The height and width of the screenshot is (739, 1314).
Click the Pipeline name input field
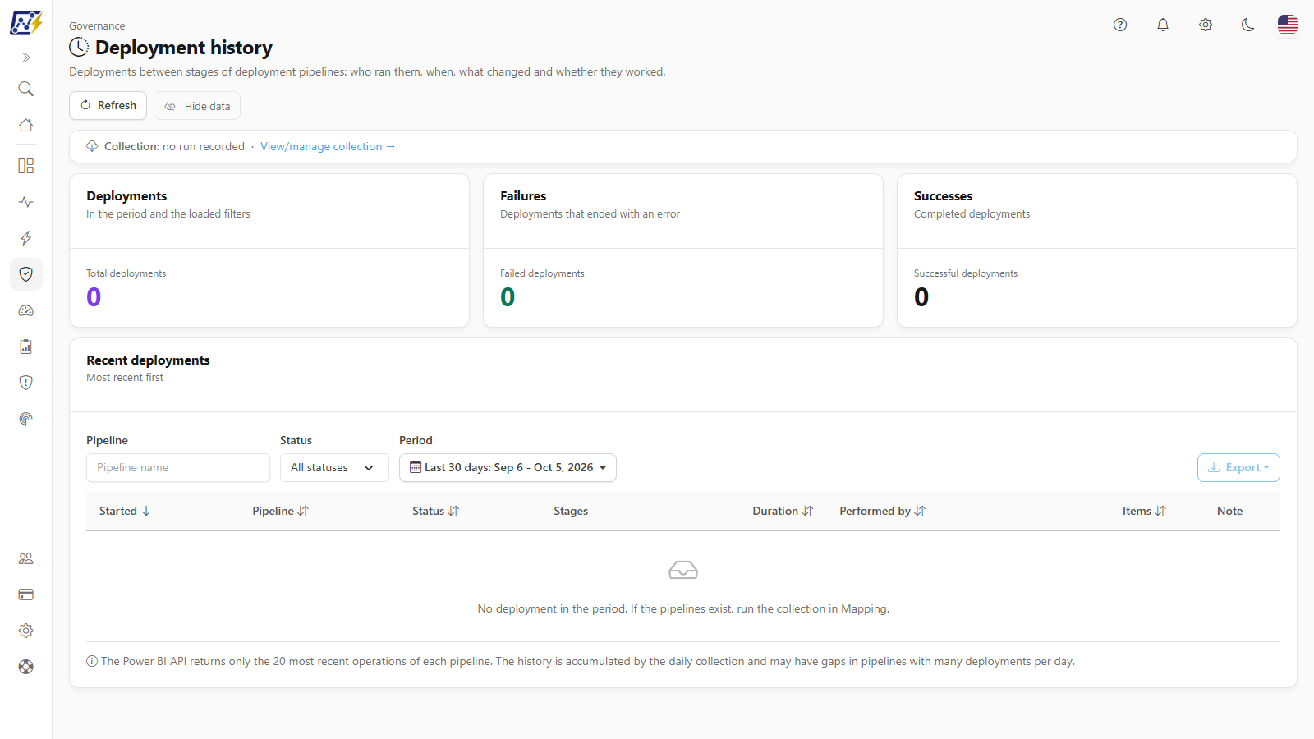coord(178,468)
